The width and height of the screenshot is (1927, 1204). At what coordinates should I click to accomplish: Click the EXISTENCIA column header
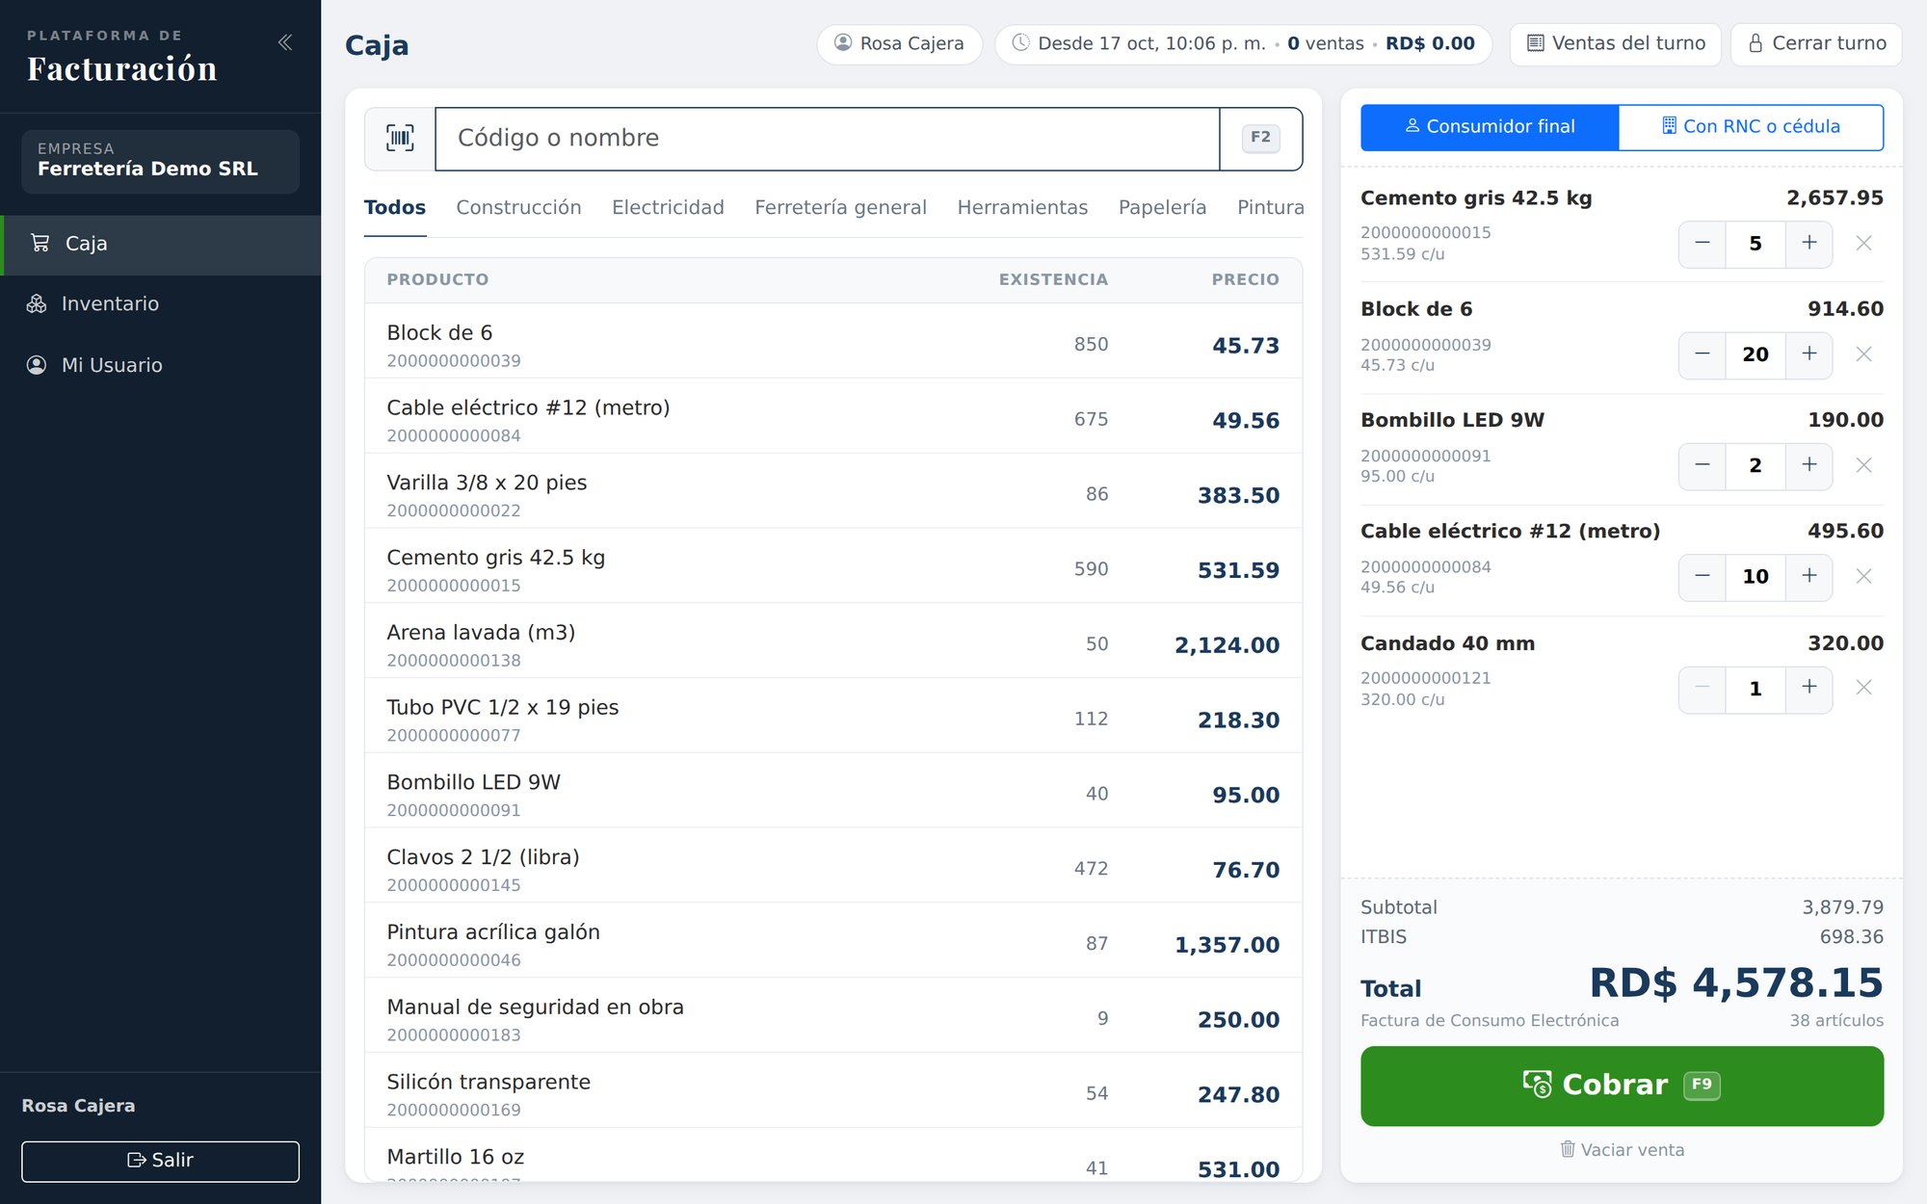point(1053,280)
